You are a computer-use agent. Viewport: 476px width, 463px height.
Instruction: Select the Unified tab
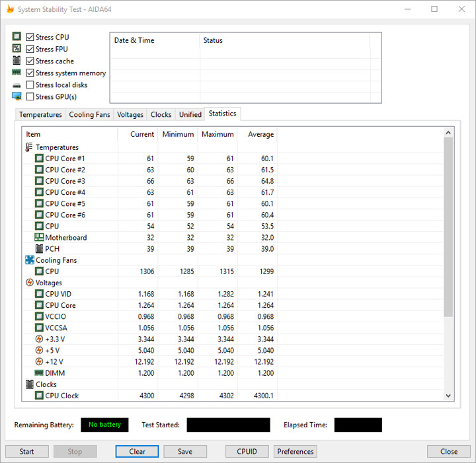pyautogui.click(x=190, y=115)
